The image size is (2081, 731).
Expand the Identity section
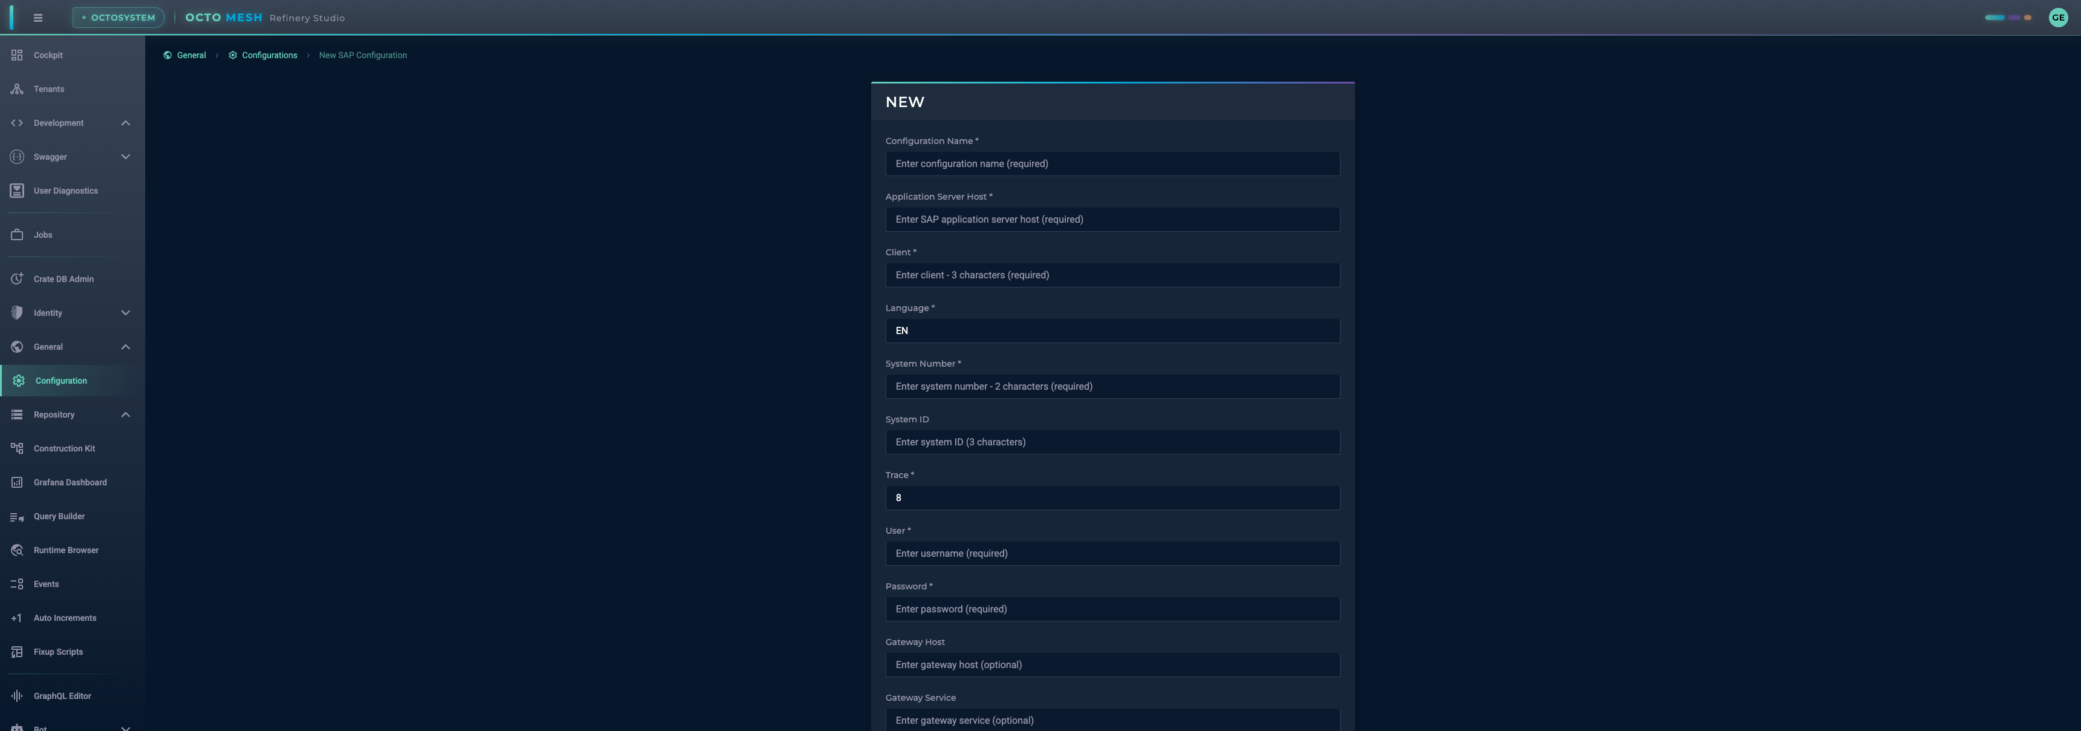tap(125, 313)
